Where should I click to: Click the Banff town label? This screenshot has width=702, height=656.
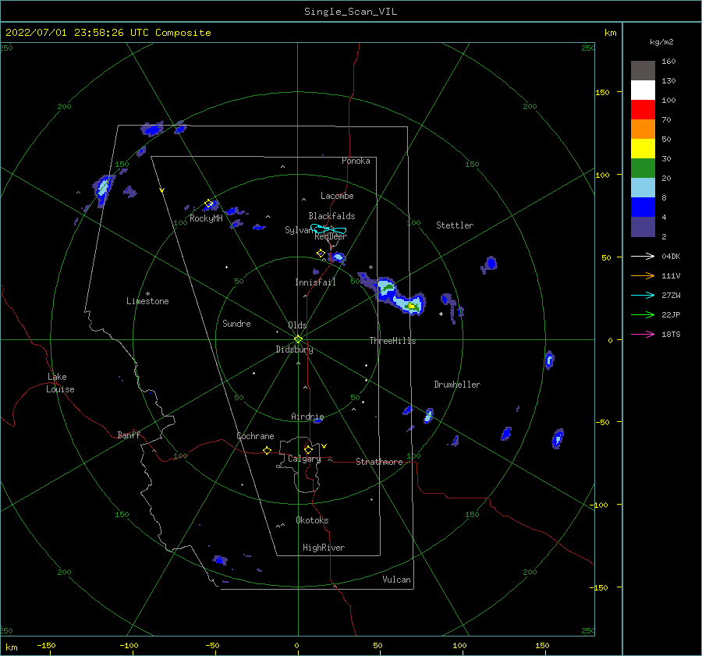point(129,434)
